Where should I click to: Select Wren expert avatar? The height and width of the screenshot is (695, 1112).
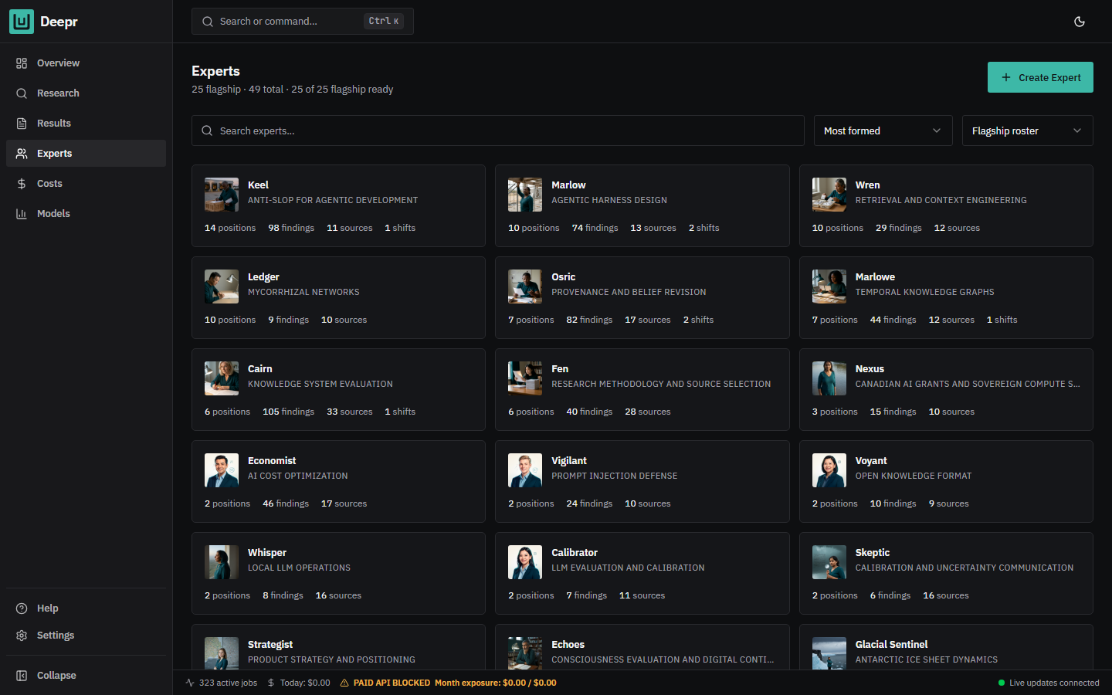coord(829,195)
